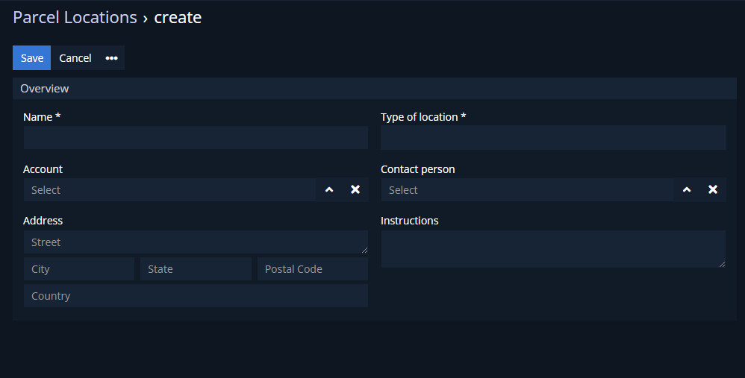Image resolution: width=745 pixels, height=378 pixels.
Task: Click the Overview panel header
Action: [375, 89]
